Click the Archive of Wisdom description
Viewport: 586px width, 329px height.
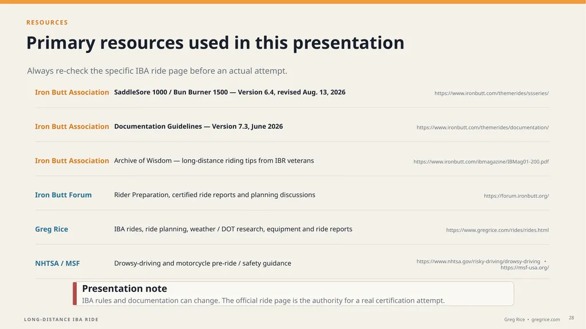tap(214, 161)
